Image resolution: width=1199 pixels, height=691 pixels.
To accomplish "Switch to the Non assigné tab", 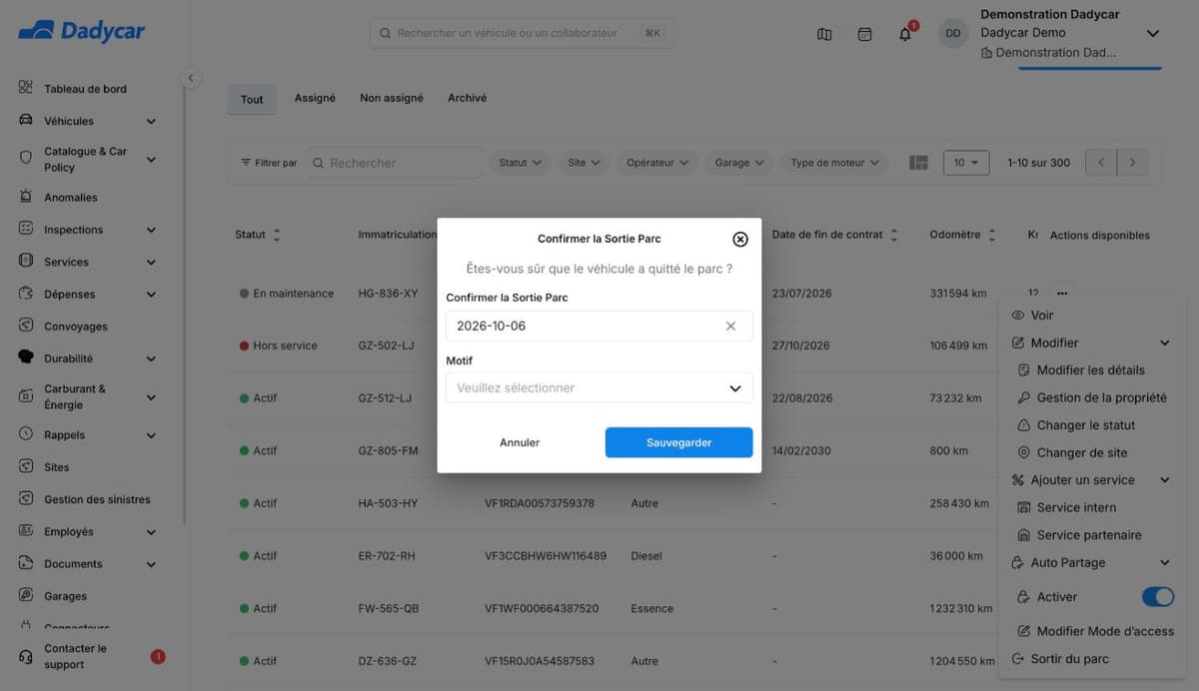I will point(392,98).
